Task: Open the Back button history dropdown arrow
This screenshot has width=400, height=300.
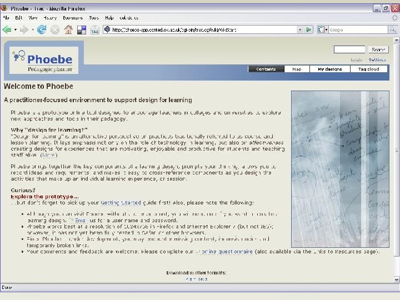Action: click(x=16, y=30)
